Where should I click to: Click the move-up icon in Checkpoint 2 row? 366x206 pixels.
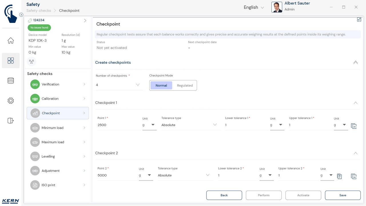tap(339, 176)
